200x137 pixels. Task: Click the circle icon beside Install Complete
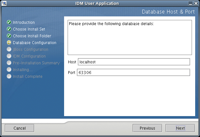tap(9, 77)
